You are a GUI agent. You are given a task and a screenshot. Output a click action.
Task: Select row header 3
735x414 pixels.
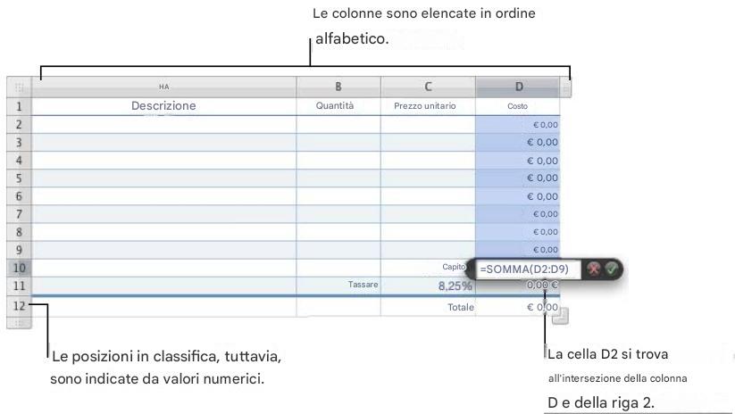(x=20, y=143)
